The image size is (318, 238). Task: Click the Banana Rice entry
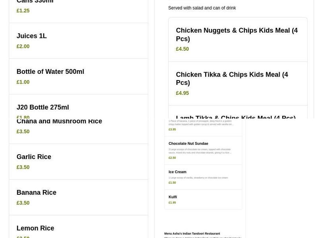(36, 192)
